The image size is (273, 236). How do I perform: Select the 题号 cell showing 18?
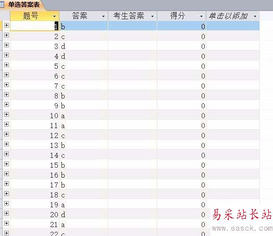(x=35, y=194)
